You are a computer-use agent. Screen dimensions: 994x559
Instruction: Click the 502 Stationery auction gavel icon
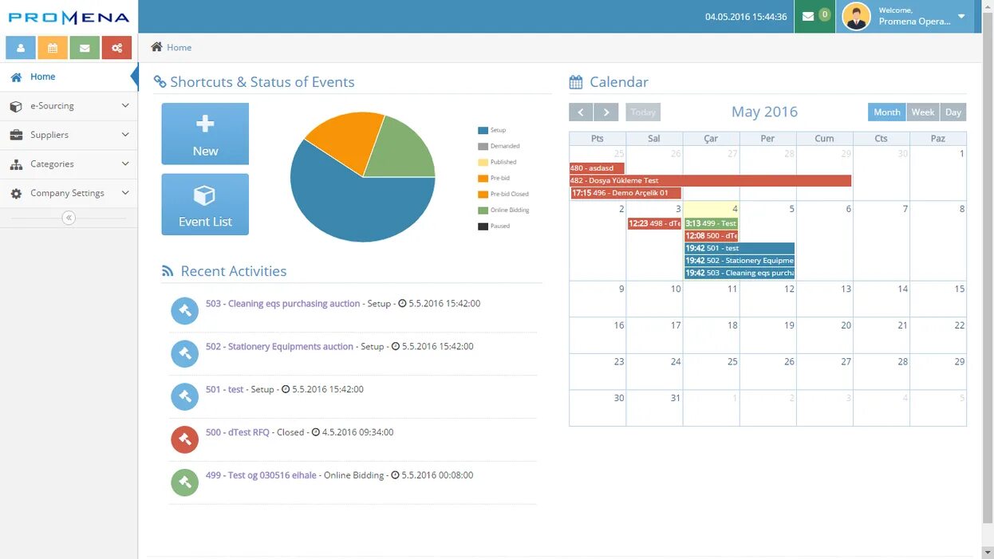click(x=185, y=353)
